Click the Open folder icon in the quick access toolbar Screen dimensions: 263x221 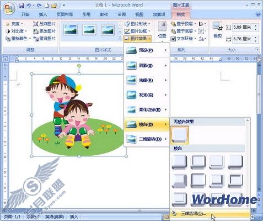[54, 6]
